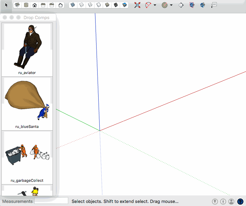
Task: Click the Measurements label
Action: 17,201
